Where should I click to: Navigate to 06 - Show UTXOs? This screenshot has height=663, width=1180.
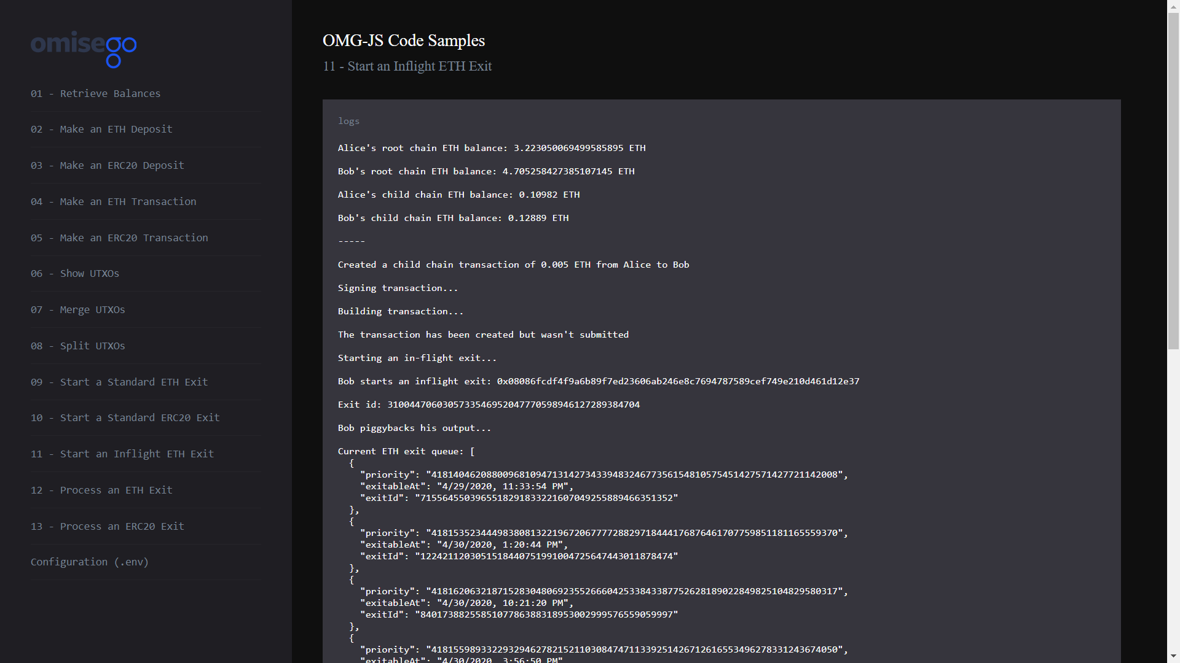(75, 273)
